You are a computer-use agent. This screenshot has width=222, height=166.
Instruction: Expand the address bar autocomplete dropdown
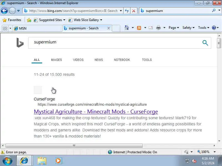[121, 11]
